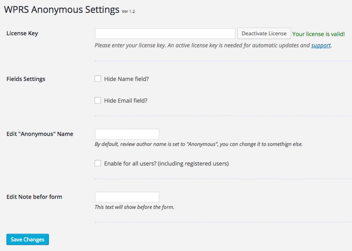Screen dimensions: 352x251
Task: Click the Ver 1.2 version text
Action: pos(128,11)
